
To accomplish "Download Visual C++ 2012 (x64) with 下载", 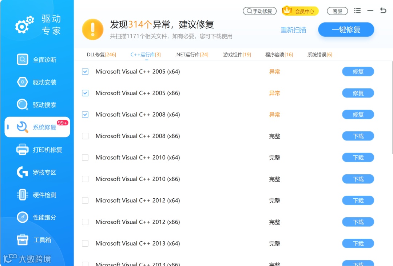I will (x=358, y=201).
